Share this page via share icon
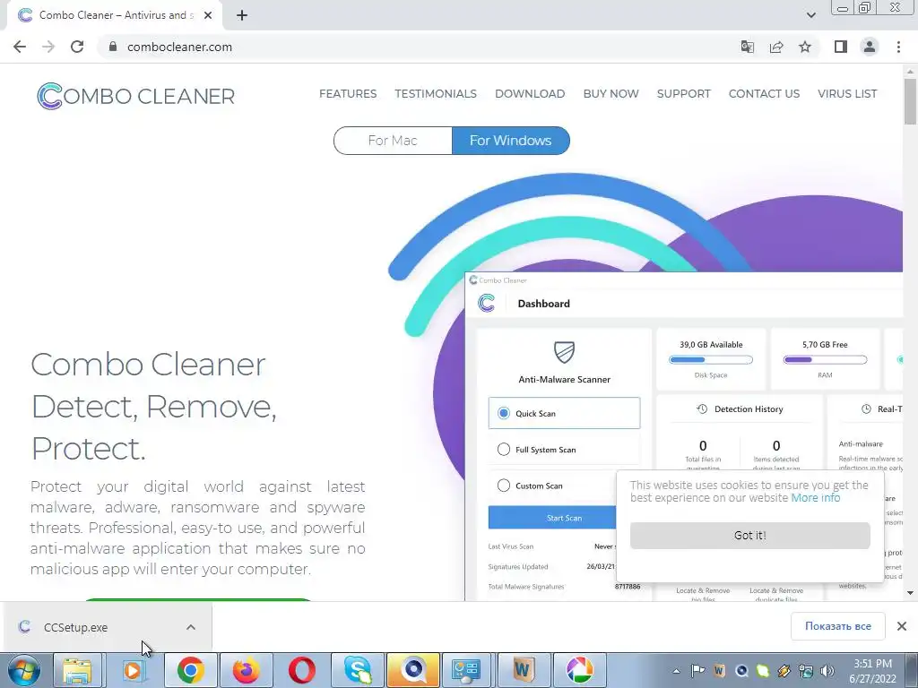The height and width of the screenshot is (688, 918). [776, 47]
